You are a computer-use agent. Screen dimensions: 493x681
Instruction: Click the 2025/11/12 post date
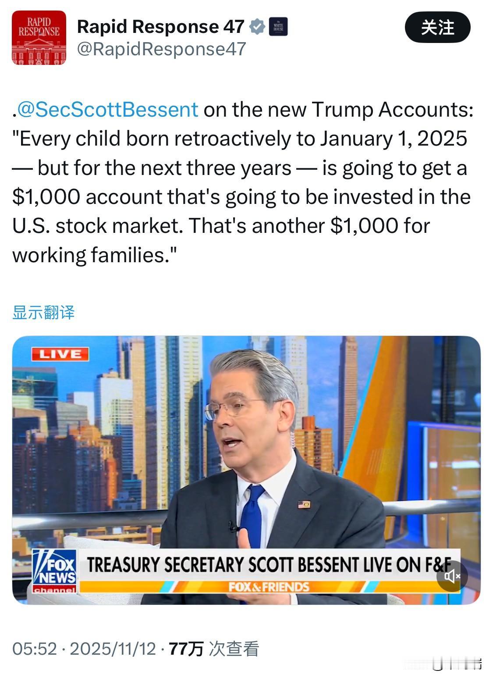pos(113,649)
